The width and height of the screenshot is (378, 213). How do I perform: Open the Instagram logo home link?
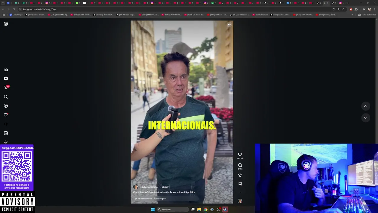(6, 24)
